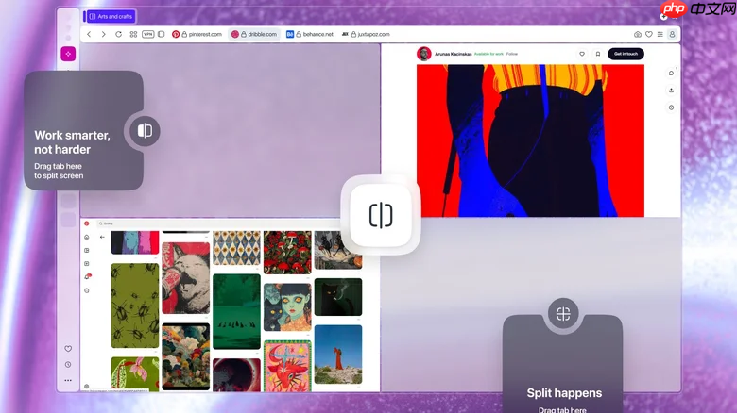Open the tab grid overview icon

133,34
